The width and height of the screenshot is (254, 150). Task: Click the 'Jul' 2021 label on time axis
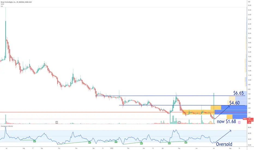[x=6, y=148]
